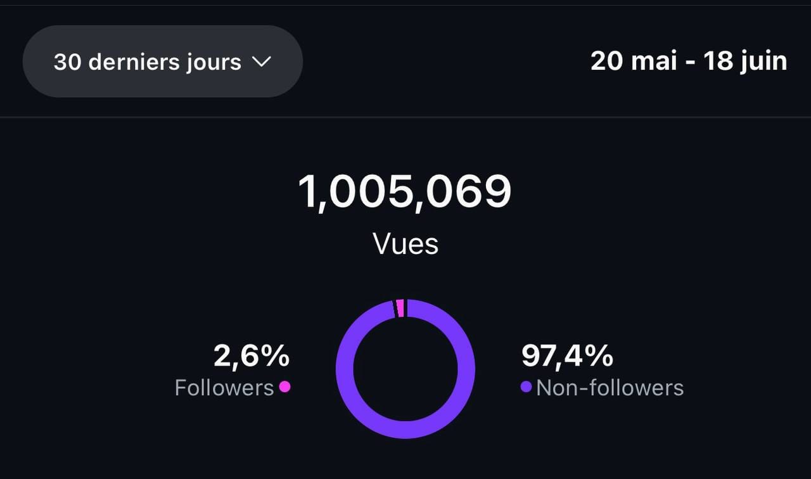
Task: Select the pink Followers slice of donut chart
Action: (x=400, y=308)
